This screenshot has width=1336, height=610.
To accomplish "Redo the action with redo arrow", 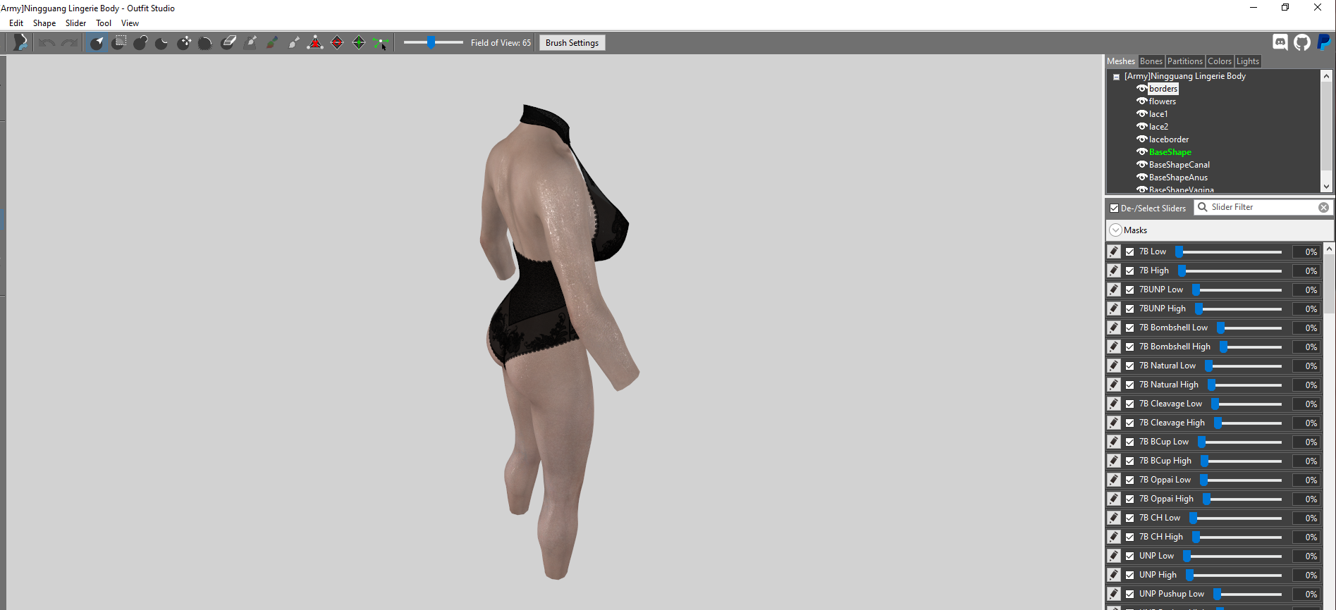I will (69, 43).
